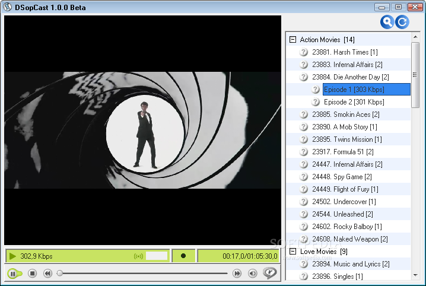The image size is (426, 286).
Task: Click the status icon beside Episode 1
Action: (x=316, y=90)
